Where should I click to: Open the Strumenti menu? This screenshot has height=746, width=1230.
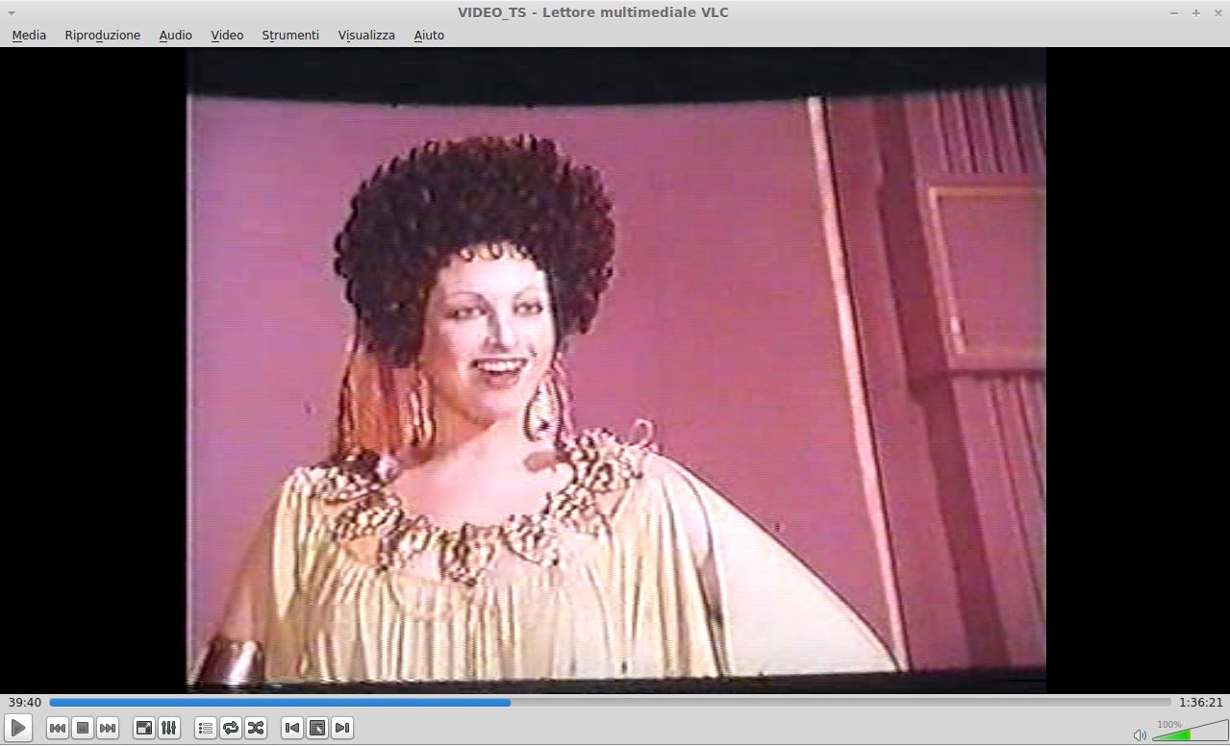[x=290, y=36]
